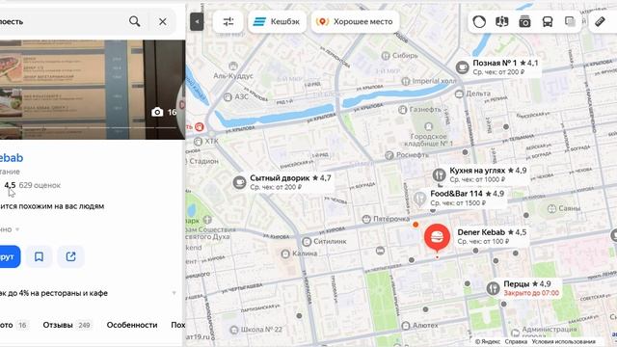Viewport: 617px width, 347px height.
Task: Click the Газнефть gas station marker
Action: coord(402,110)
